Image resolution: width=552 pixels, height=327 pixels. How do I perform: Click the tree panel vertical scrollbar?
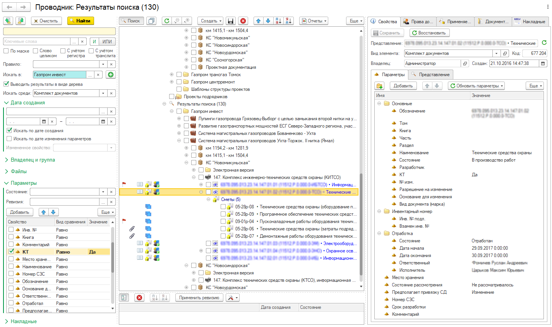tap(362, 158)
